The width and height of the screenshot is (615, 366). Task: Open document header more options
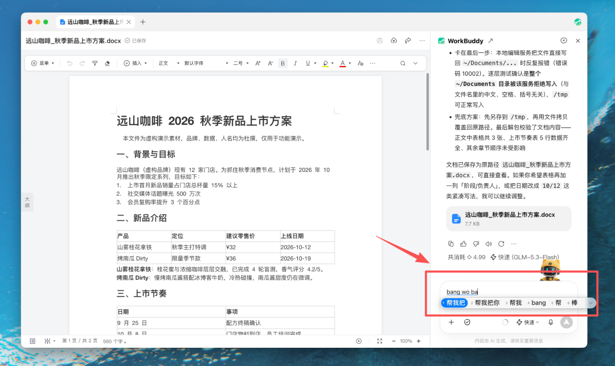click(x=422, y=40)
